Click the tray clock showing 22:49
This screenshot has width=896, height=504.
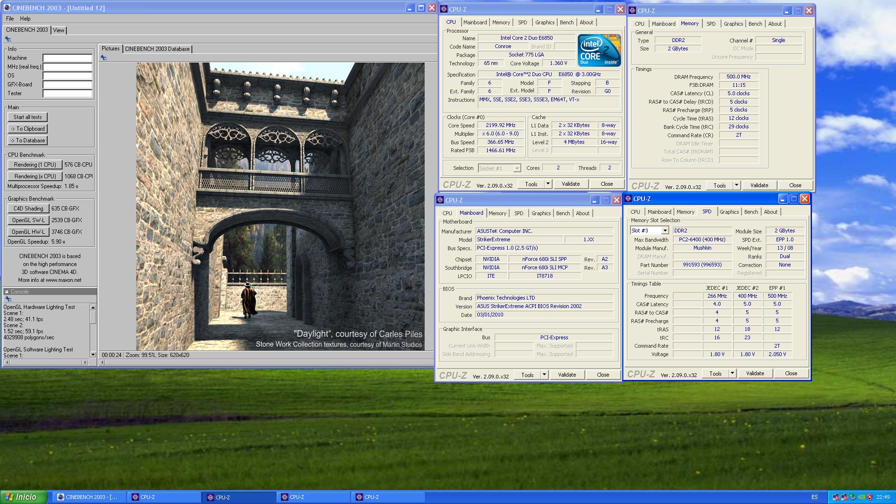[x=883, y=497]
